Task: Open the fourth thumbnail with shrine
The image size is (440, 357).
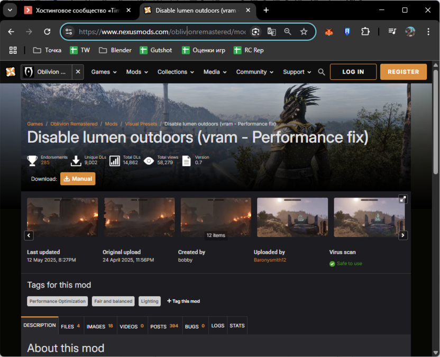Action: click(x=292, y=217)
